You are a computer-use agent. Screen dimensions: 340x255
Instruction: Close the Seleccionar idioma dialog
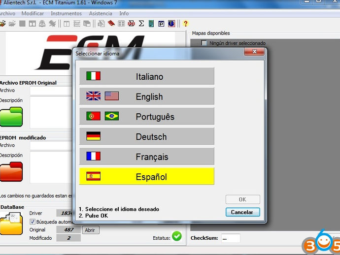(254, 52)
